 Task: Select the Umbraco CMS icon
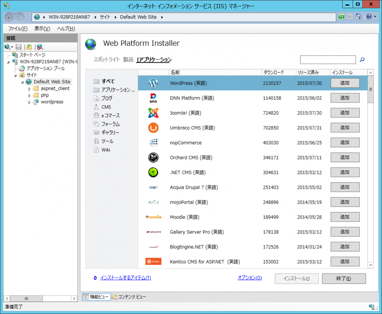point(153,128)
